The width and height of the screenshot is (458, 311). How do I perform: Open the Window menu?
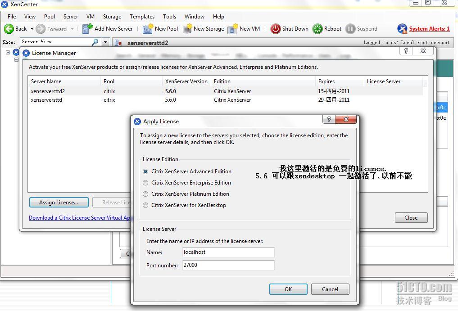[194, 17]
